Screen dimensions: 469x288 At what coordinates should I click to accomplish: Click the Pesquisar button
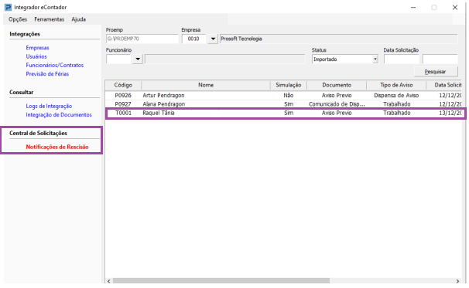(436, 72)
